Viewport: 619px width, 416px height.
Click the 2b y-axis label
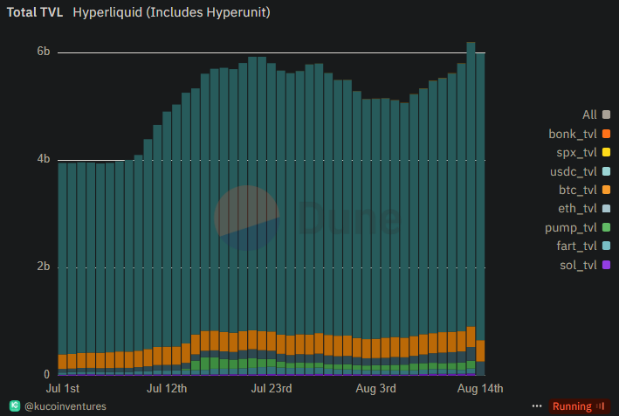tap(44, 267)
